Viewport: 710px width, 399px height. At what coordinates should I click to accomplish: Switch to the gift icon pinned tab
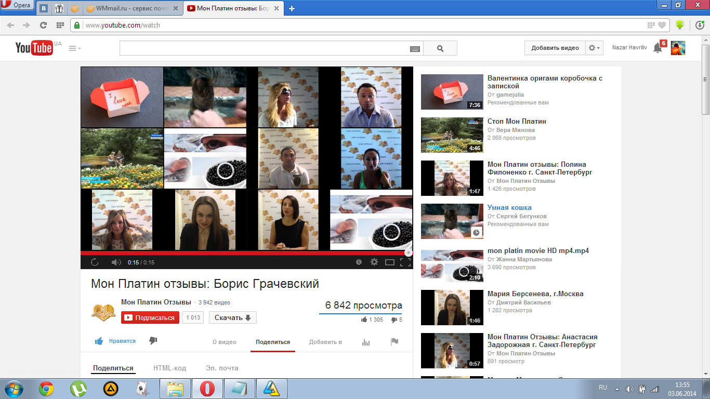(x=59, y=8)
